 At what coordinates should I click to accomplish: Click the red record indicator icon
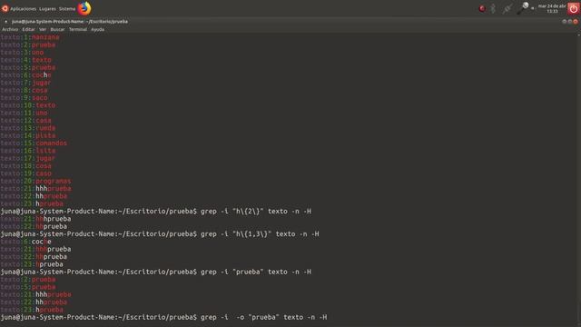(x=482, y=8)
